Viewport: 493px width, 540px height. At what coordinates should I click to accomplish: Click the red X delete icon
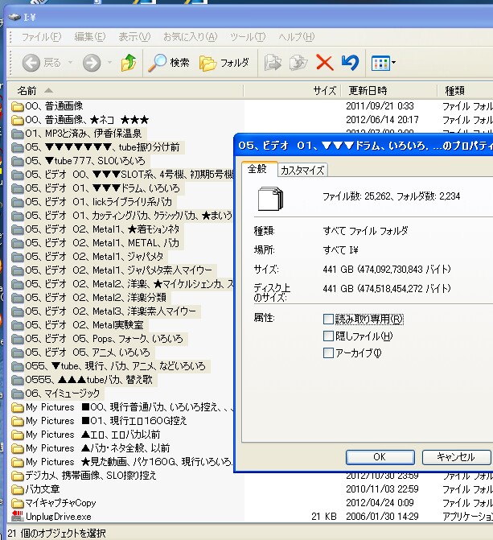click(x=324, y=63)
